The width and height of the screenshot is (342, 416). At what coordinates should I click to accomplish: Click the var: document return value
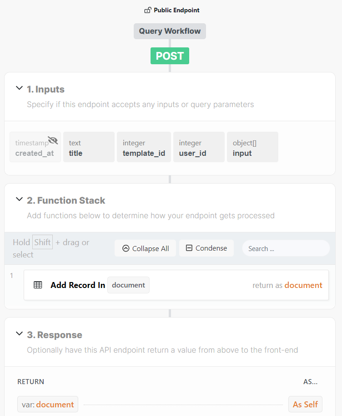48,405
